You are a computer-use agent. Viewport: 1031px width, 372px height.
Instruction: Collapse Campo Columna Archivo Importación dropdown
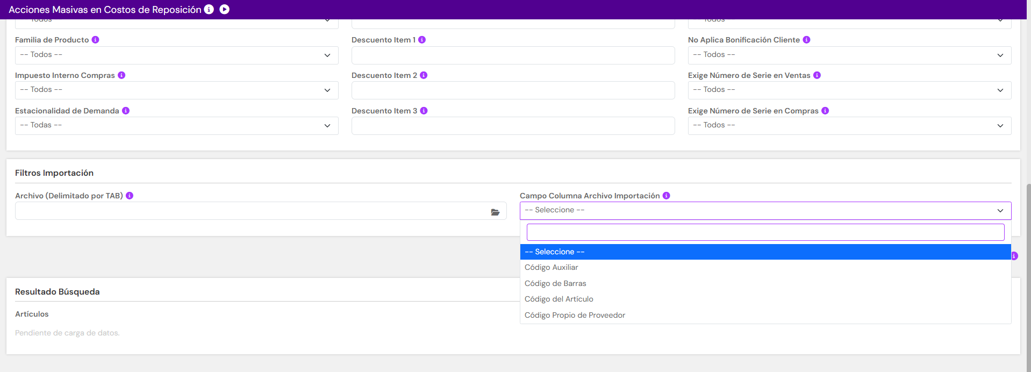pos(765,211)
